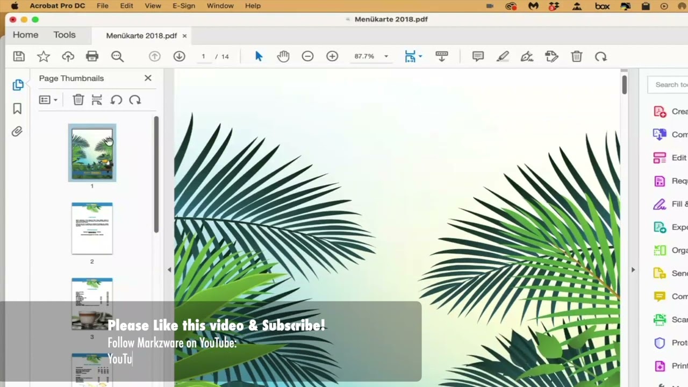Open the Help menu
The image size is (688, 387).
[x=253, y=6]
